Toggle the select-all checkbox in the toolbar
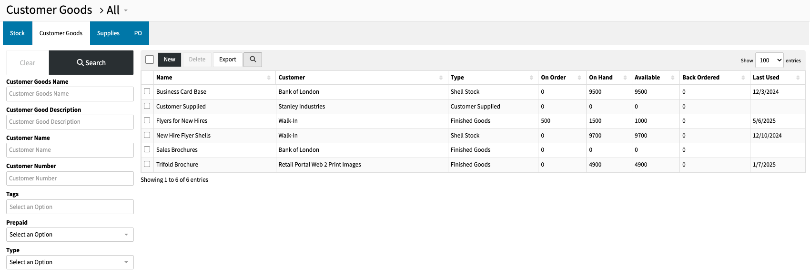Image resolution: width=810 pixels, height=277 pixels. point(150,59)
